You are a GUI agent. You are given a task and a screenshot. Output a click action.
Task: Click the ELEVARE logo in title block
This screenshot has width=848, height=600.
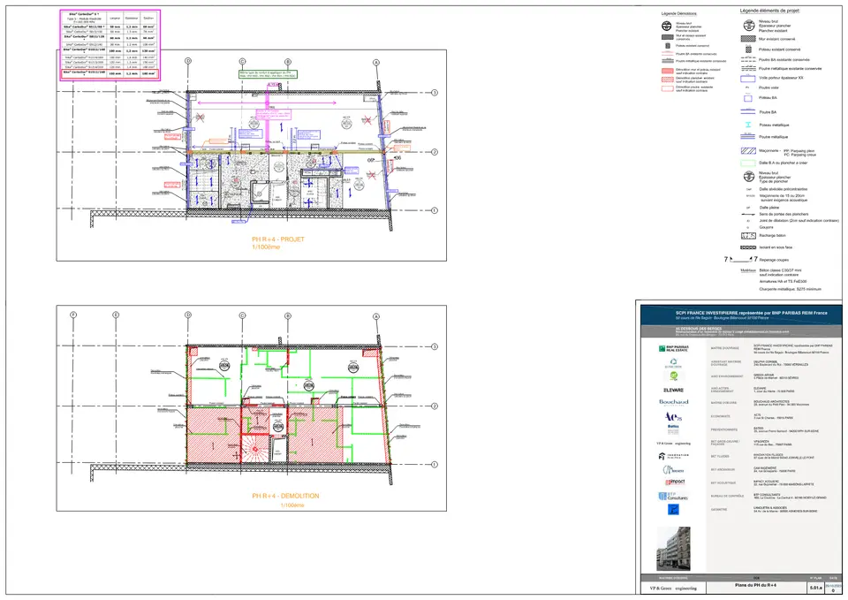click(x=673, y=390)
